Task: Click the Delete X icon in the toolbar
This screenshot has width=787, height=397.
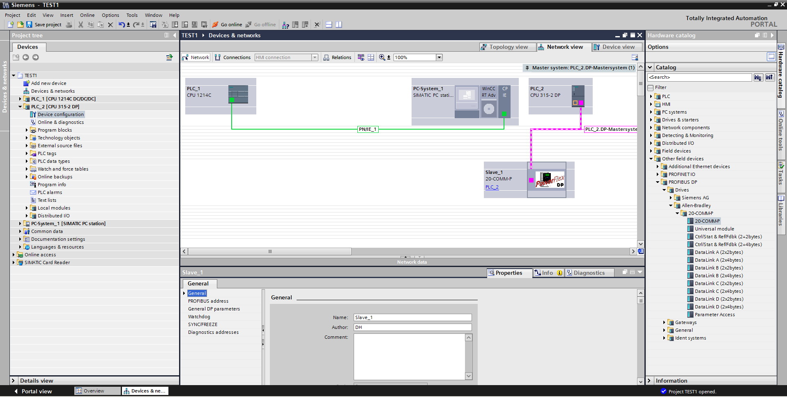Action: click(110, 25)
